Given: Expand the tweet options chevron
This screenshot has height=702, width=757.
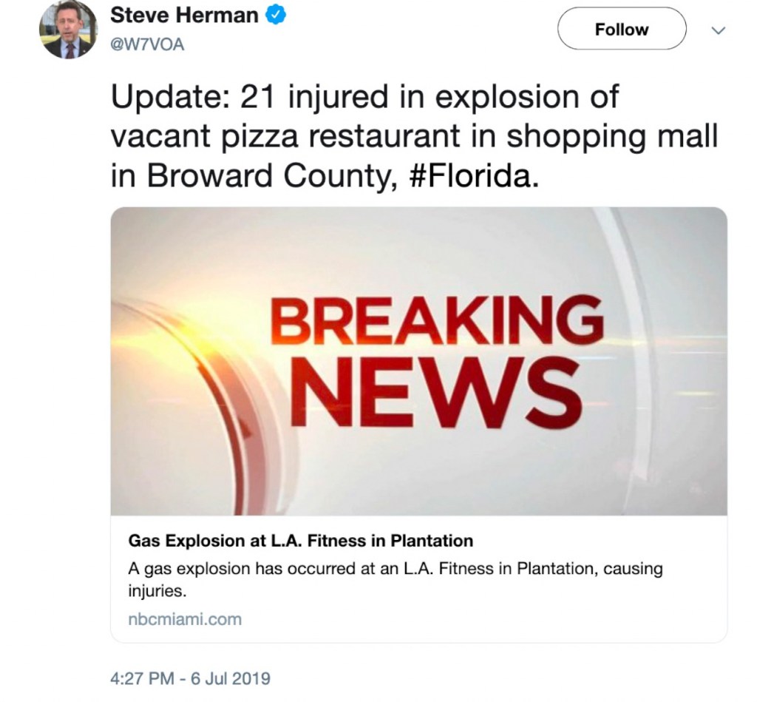Looking at the screenshot, I should point(716,30).
